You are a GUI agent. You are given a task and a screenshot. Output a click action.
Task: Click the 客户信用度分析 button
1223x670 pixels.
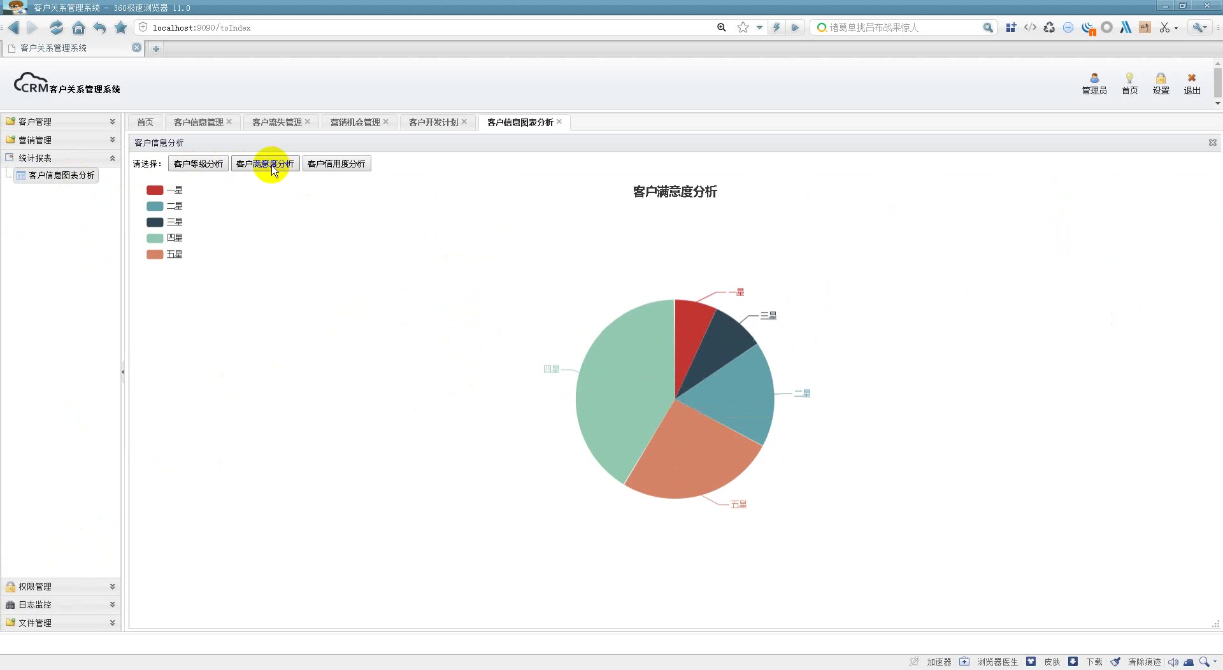point(336,164)
